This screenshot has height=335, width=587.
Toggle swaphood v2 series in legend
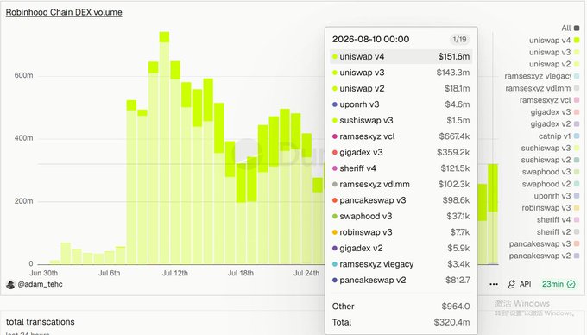[x=551, y=184]
